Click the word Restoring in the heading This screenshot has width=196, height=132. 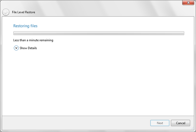pyautogui.click(x=21, y=26)
